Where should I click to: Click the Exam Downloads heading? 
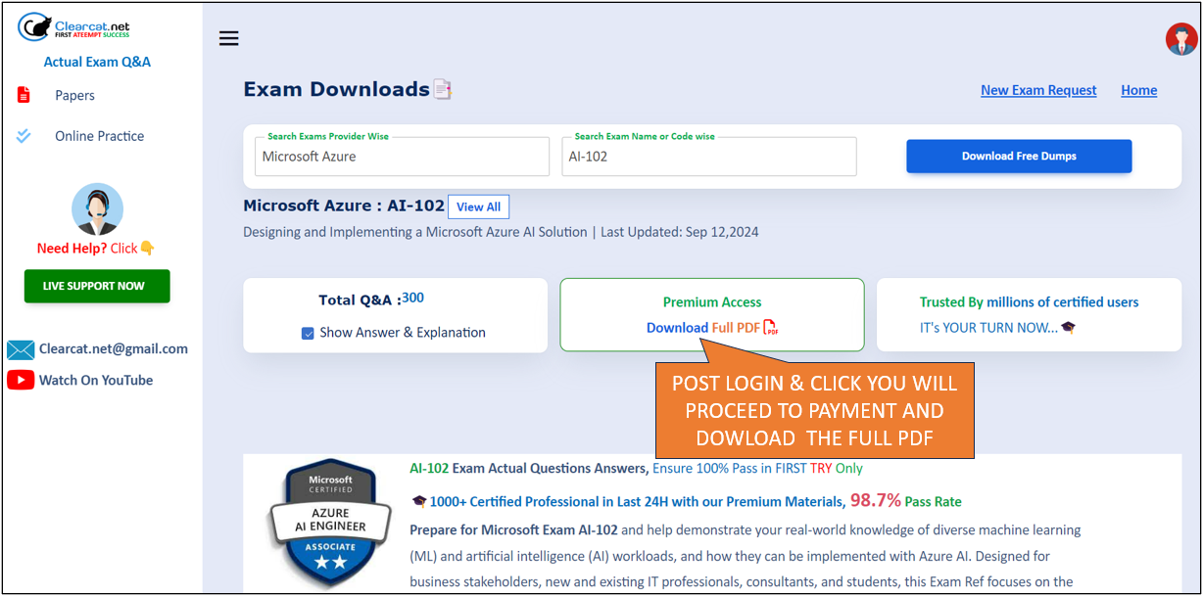click(x=337, y=89)
